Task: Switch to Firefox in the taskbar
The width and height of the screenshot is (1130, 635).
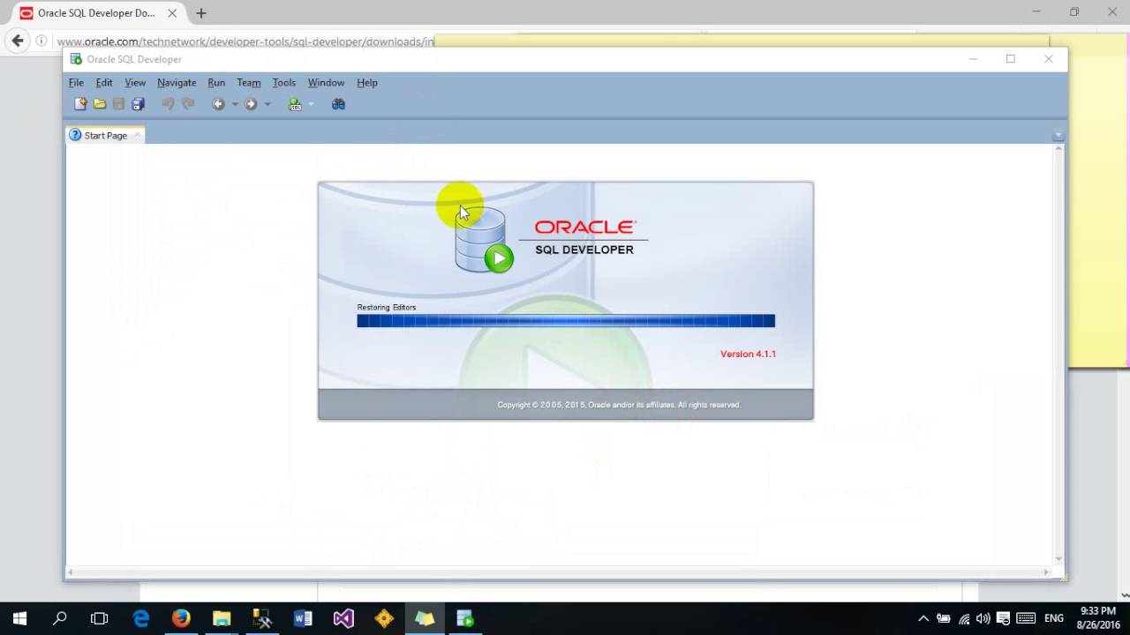Action: [181, 618]
